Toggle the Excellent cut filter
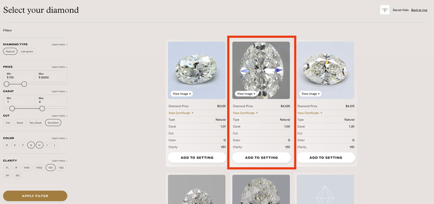The image size is (434, 204). pos(53,123)
